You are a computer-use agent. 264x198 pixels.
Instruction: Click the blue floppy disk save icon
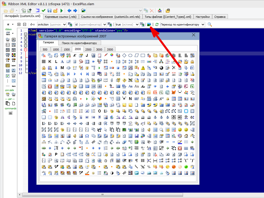point(49,11)
